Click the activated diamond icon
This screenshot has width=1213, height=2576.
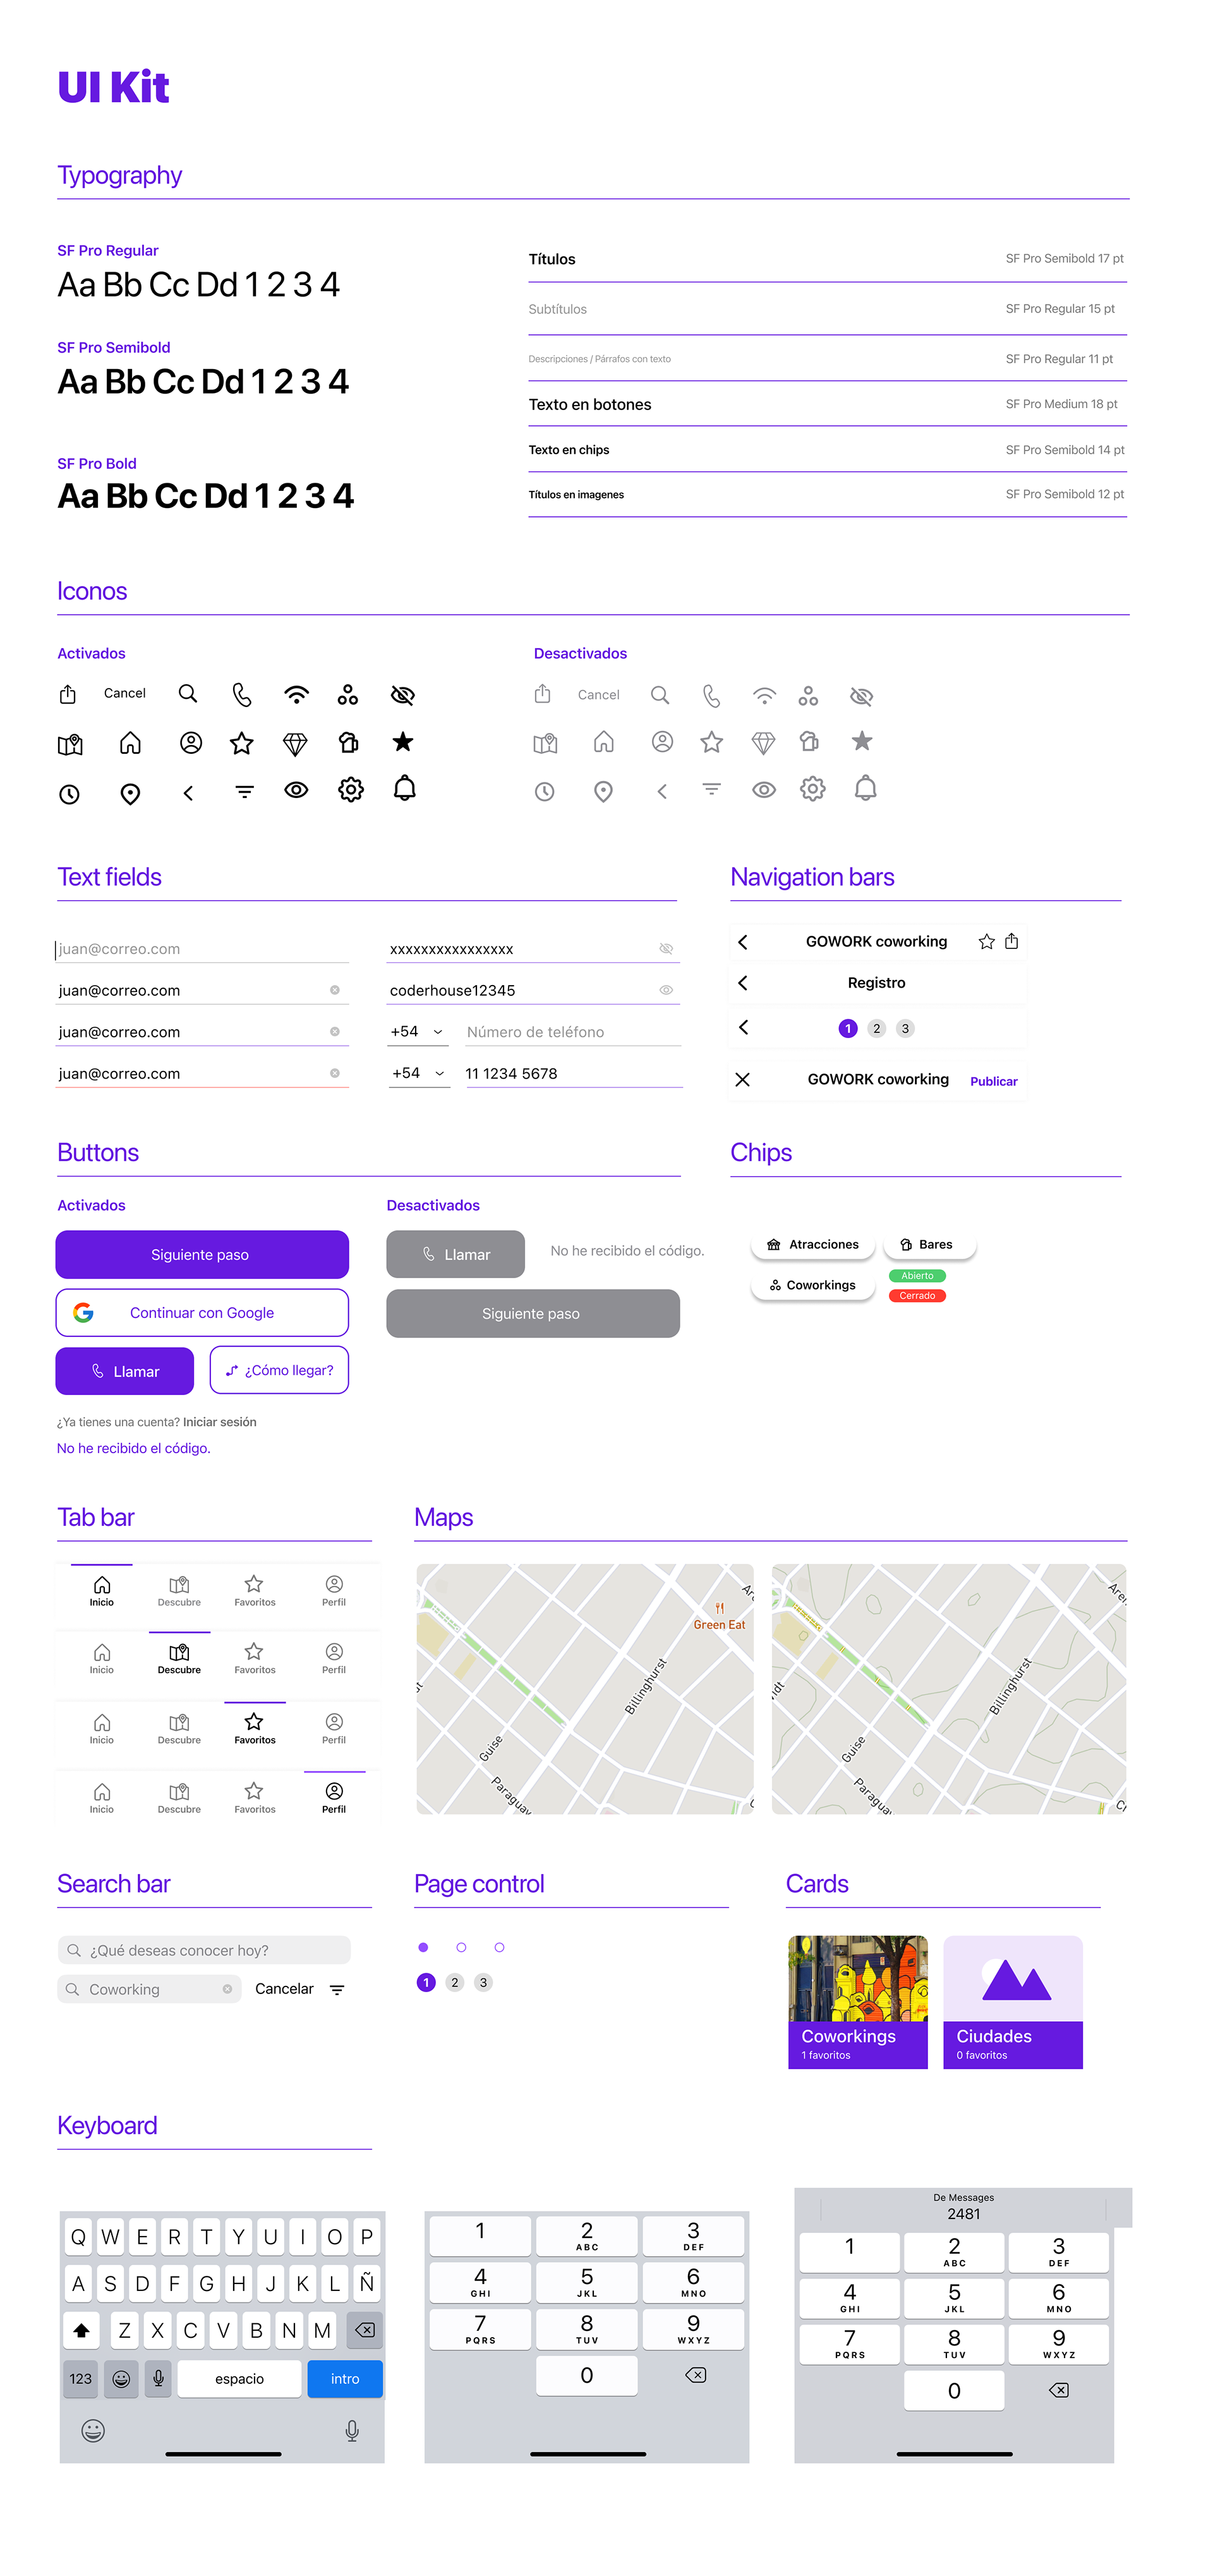295,743
